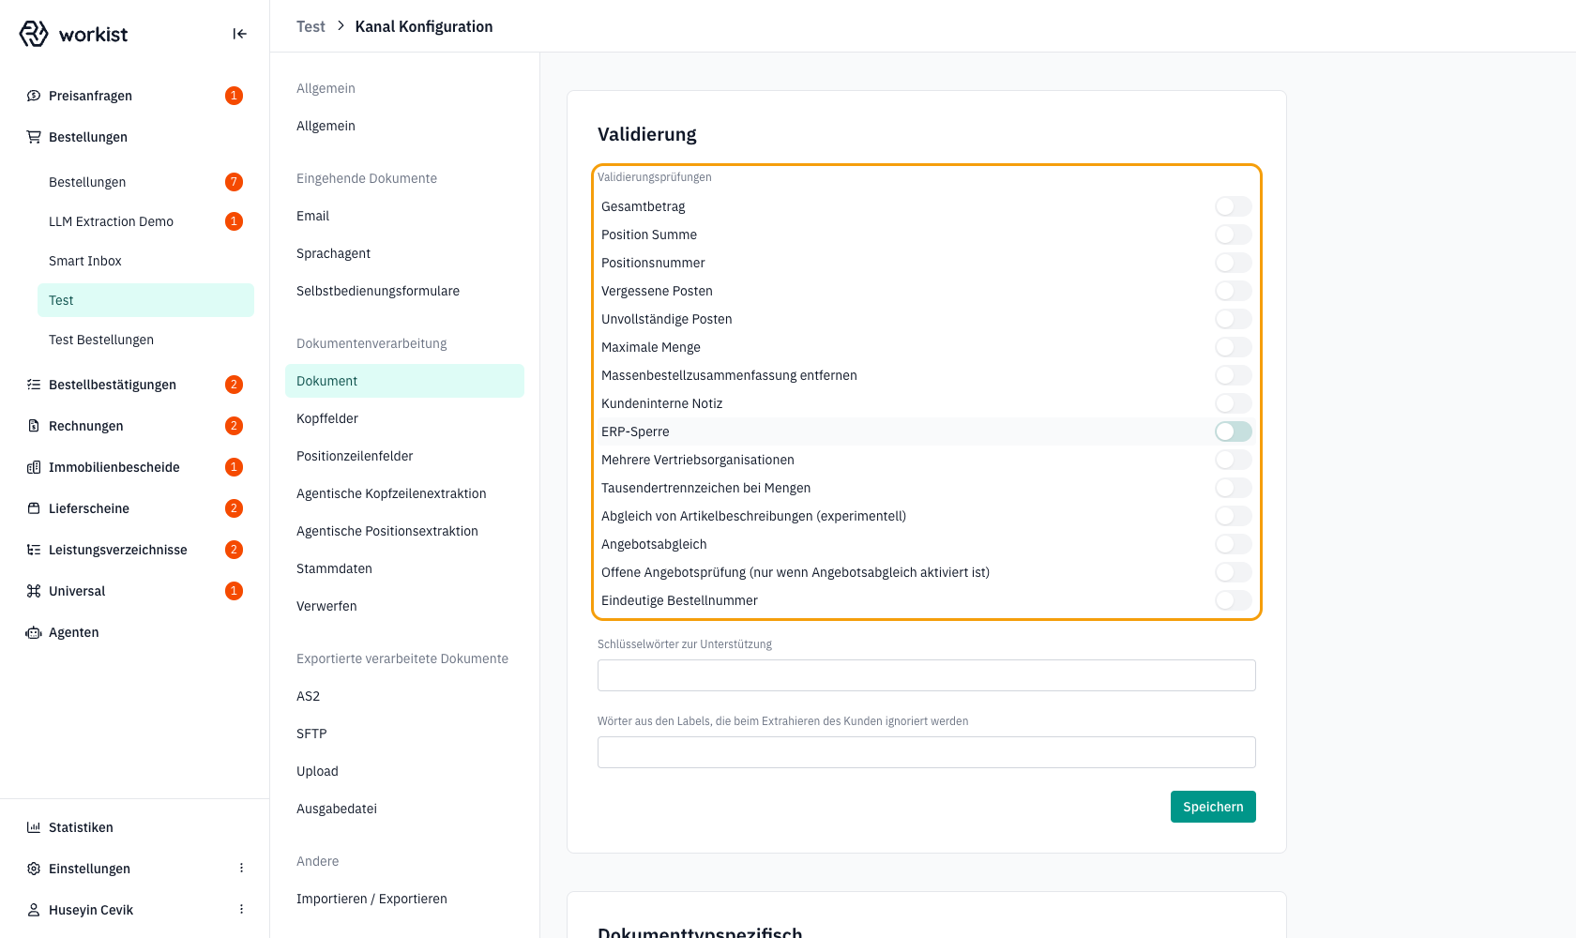Toggle Abgleich von Artikelbeschreibungen switch

point(1234,516)
